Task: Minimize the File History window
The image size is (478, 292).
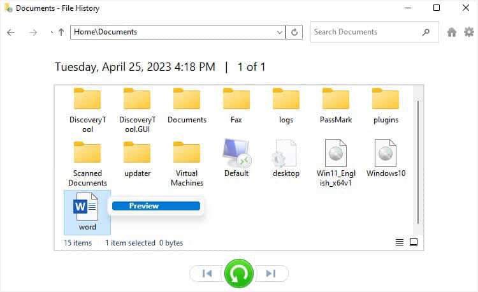Action: [x=408, y=8]
